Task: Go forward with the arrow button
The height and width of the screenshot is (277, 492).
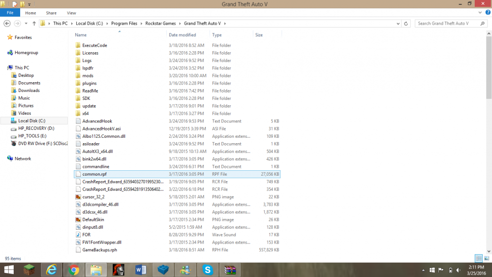Action: point(17,24)
